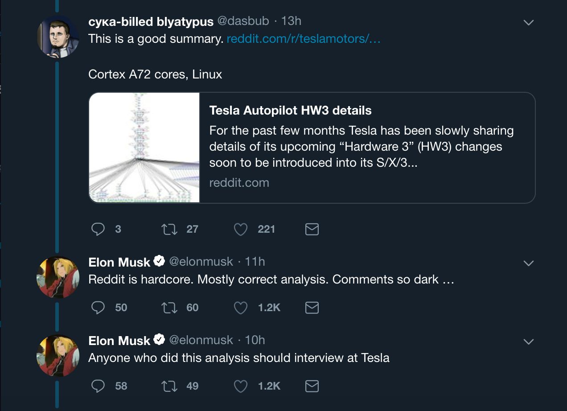This screenshot has width=567, height=411.
Task: Click Elon Musk's avatar image
Action: click(58, 277)
